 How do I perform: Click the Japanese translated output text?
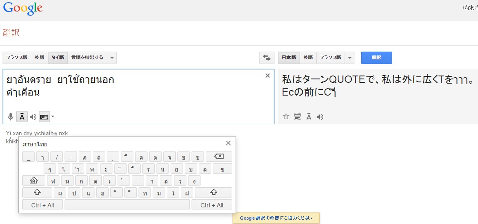378,86
